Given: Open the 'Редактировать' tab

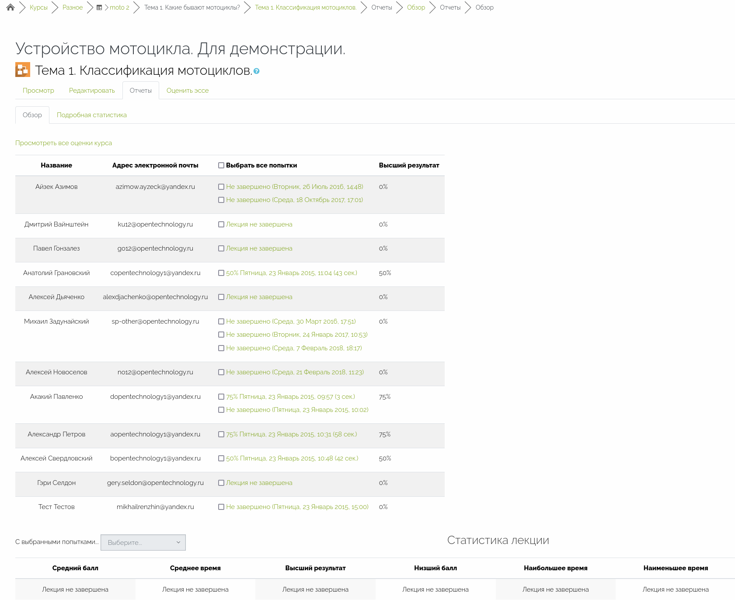Looking at the screenshot, I should (x=92, y=91).
